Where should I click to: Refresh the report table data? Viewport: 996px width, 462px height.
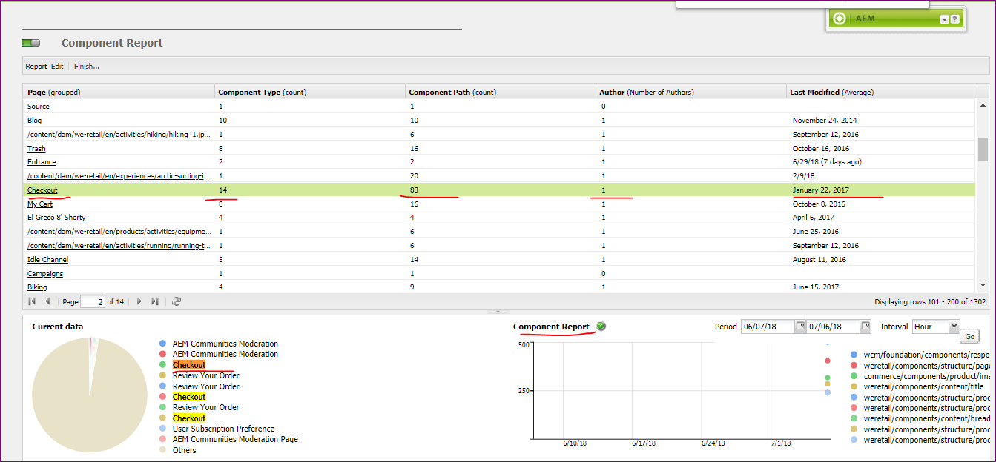[177, 301]
